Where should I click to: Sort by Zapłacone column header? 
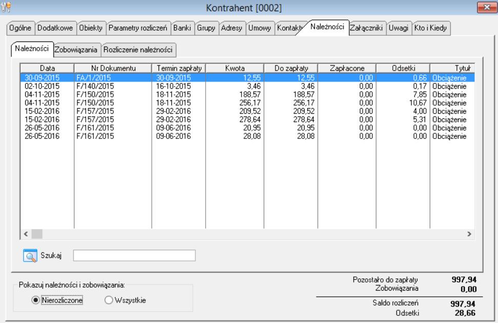tap(347, 68)
